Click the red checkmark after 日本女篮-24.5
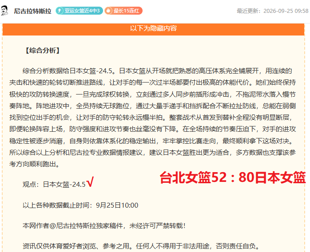Screen dimensions: 310x252 coord(90,182)
